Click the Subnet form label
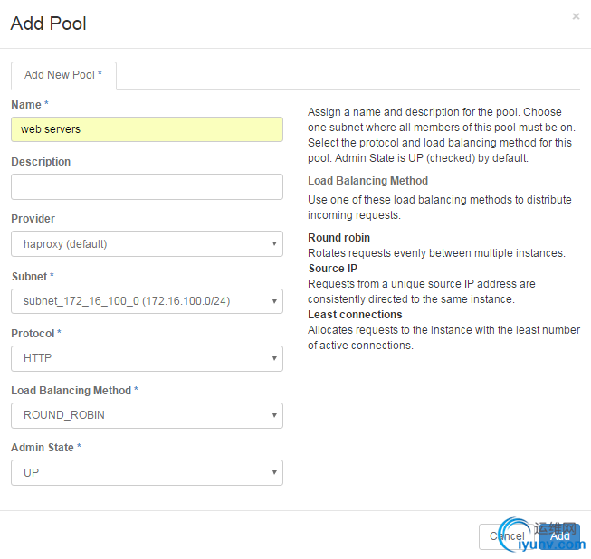Viewport: 591px width, 559px height. 29,276
